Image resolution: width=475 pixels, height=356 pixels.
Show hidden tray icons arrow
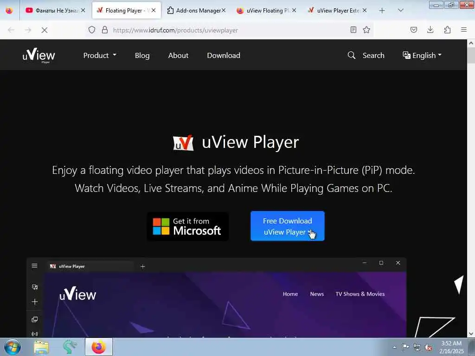[394, 347]
